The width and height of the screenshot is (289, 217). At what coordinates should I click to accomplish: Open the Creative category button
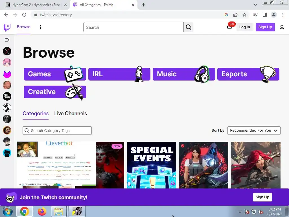(x=55, y=92)
